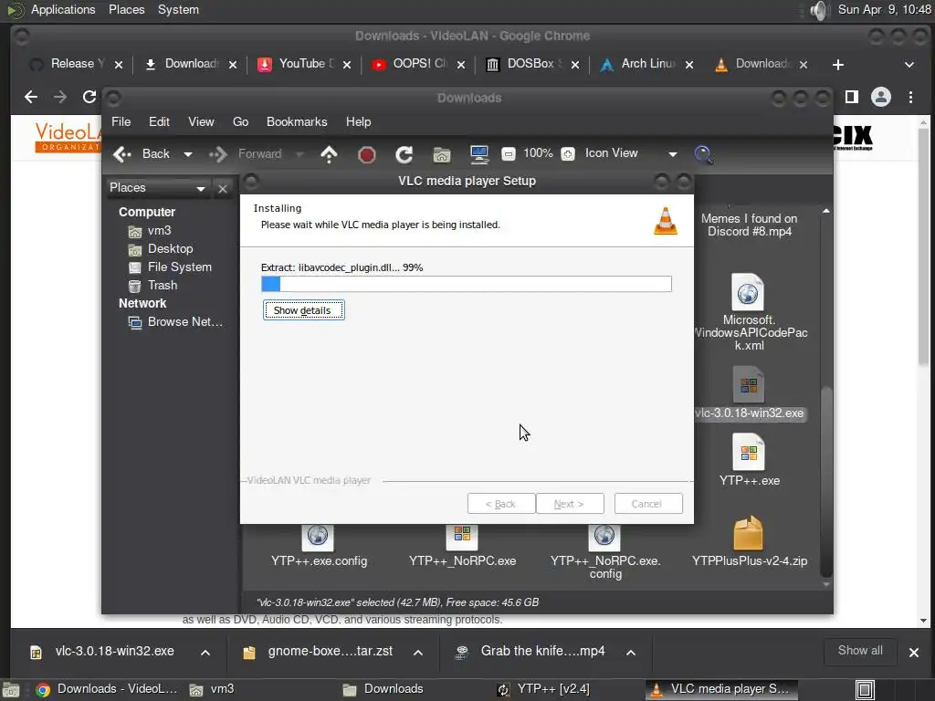
Task: Click the file manager vertical scrollbar
Action: (825, 480)
